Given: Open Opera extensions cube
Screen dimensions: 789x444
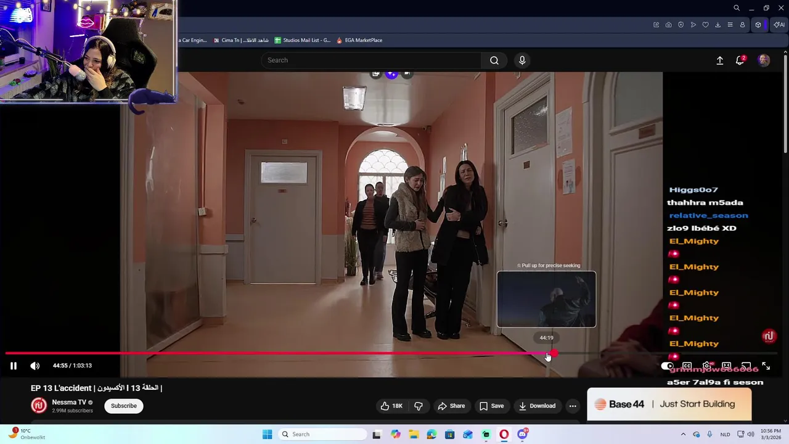Looking at the screenshot, I should (758, 25).
